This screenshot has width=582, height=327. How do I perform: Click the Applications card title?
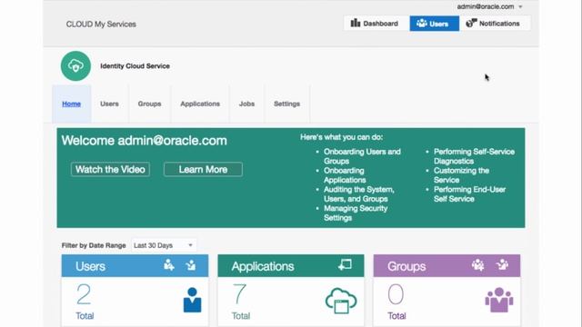(x=263, y=266)
